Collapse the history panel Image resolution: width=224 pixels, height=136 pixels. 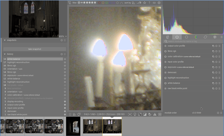click(5, 54)
